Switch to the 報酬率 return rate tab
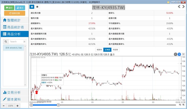 pyautogui.click(x=99, y=50)
